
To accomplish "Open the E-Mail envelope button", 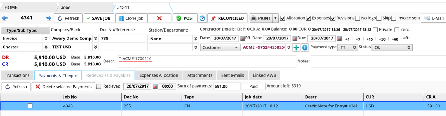I will coord(433,18).
